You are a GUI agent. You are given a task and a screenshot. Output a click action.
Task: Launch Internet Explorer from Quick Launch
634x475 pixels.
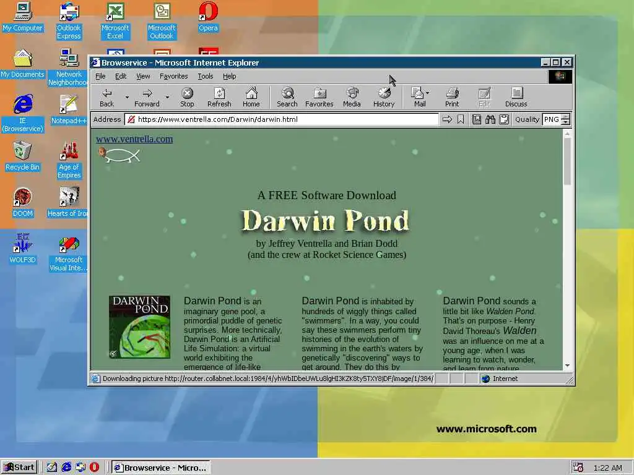66,468
